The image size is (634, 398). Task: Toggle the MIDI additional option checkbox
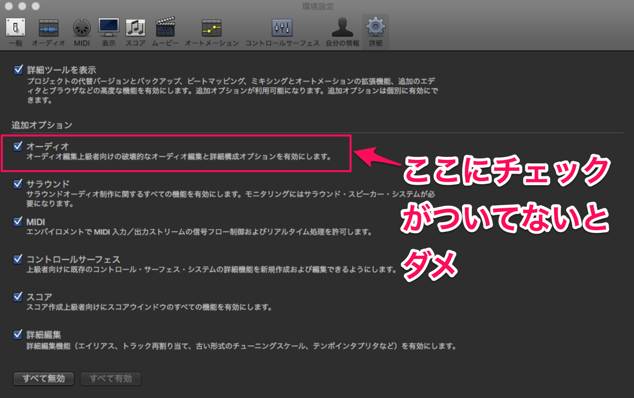17,221
